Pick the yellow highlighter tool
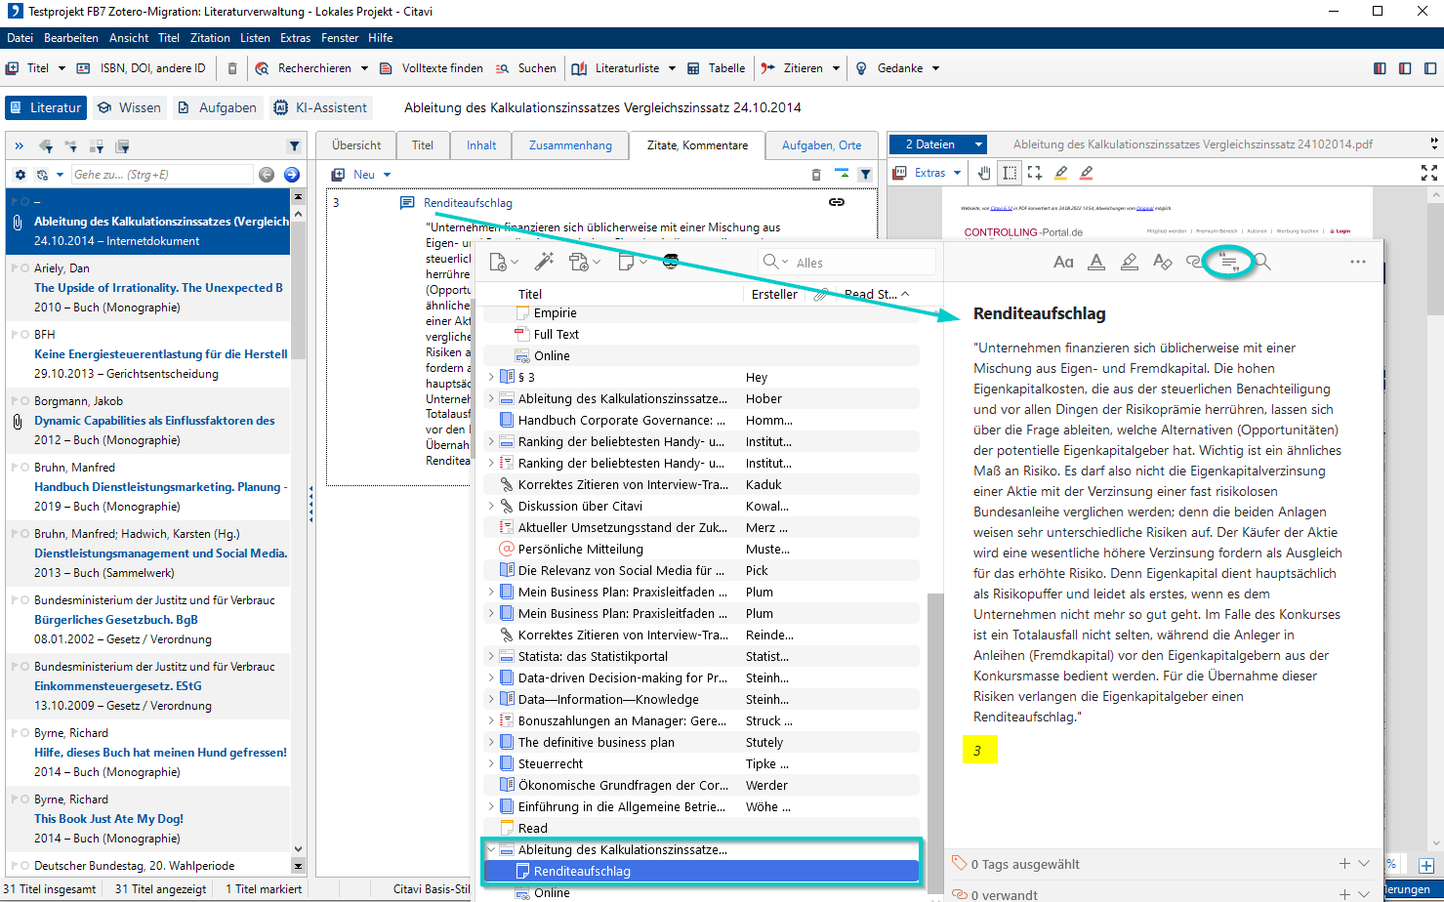Image resolution: width=1444 pixels, height=902 pixels. click(1061, 173)
